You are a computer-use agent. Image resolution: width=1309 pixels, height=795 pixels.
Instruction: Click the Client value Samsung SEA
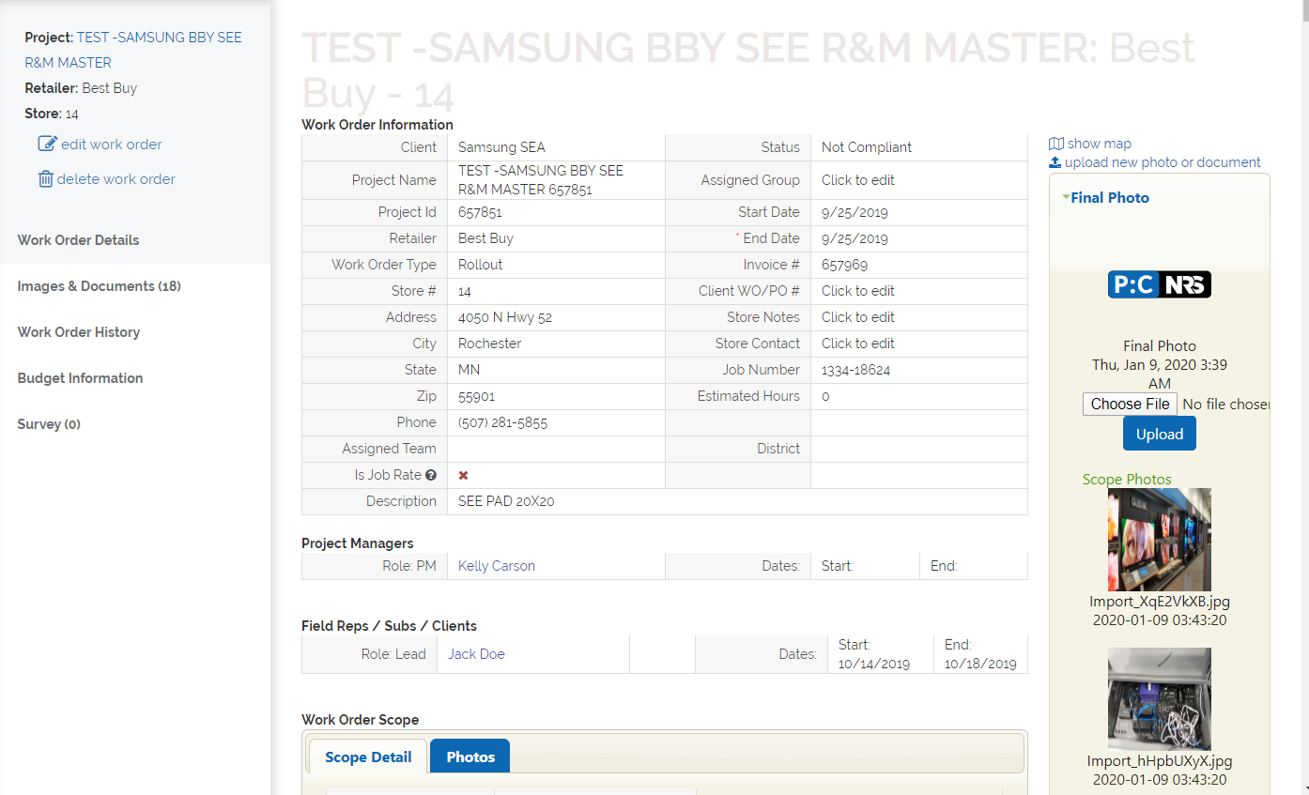(501, 147)
